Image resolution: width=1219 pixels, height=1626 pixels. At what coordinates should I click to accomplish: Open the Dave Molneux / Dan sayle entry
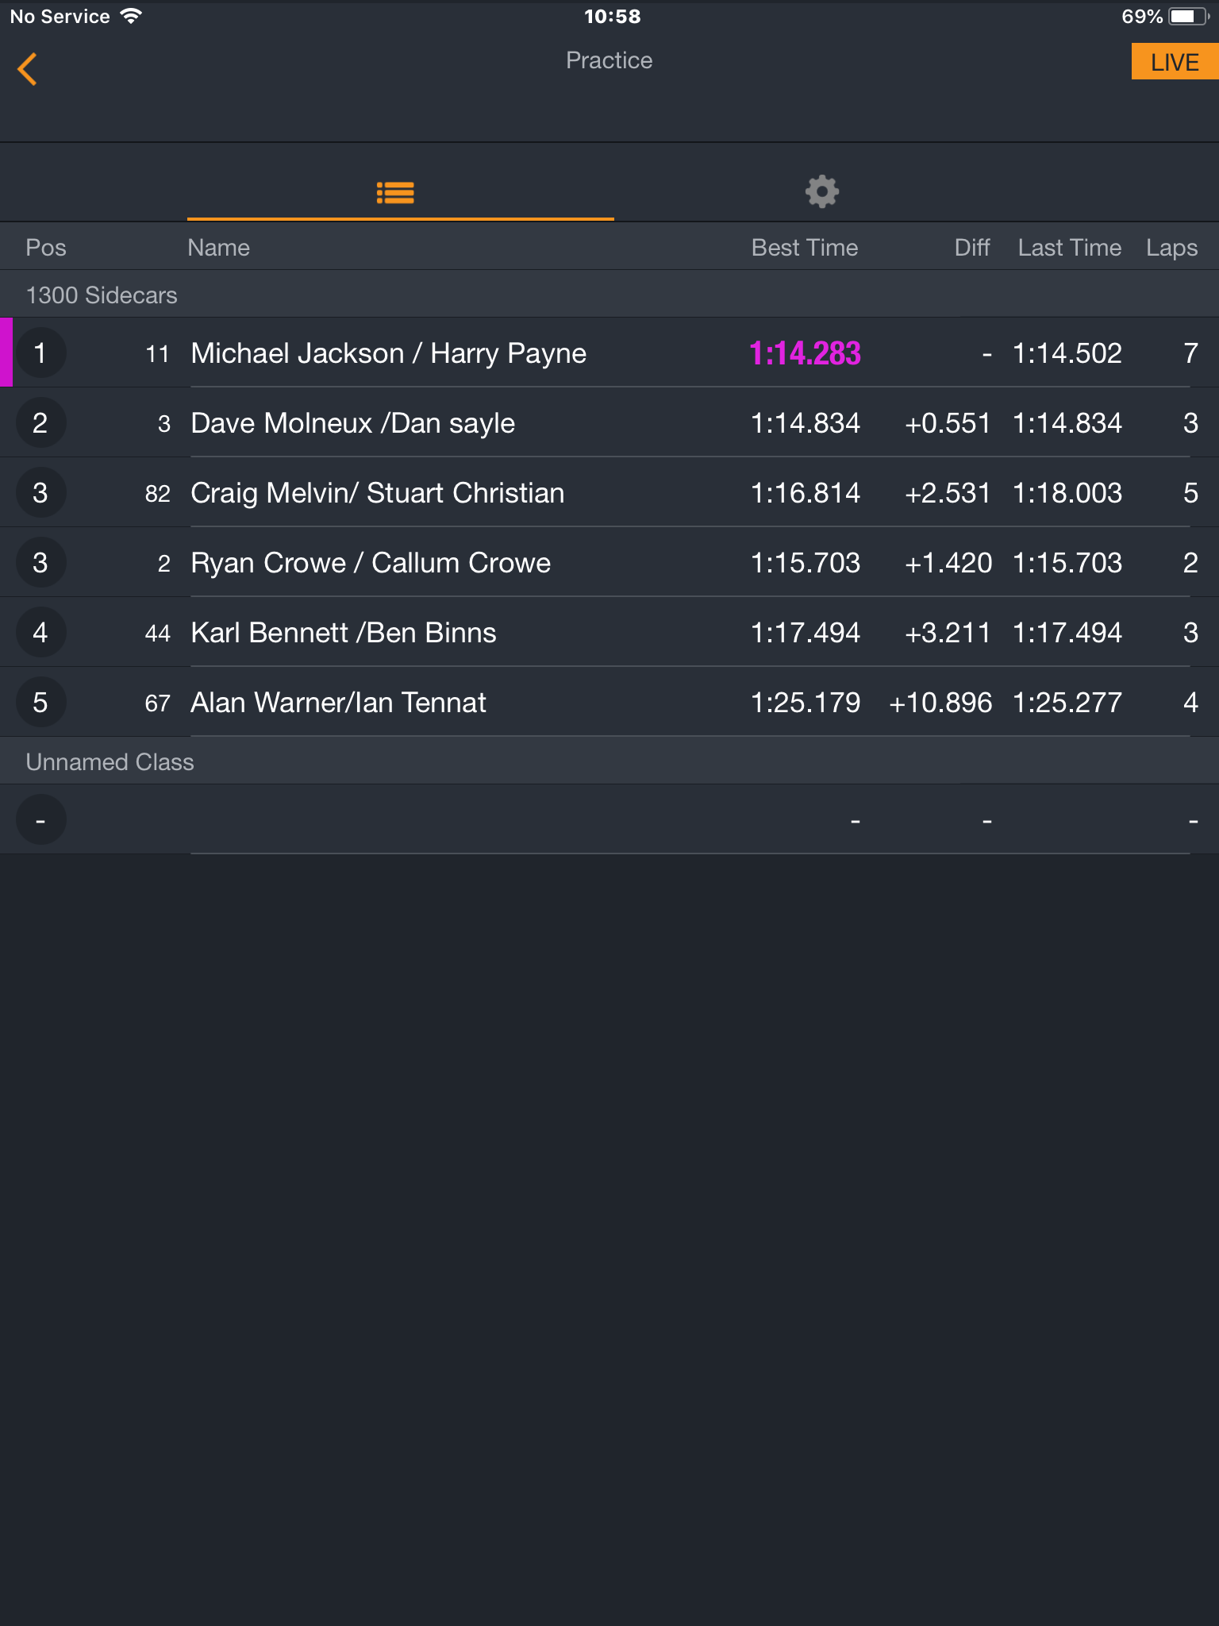(609, 422)
